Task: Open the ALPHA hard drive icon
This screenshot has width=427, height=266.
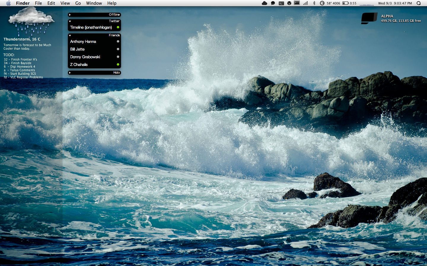Action: [369, 18]
